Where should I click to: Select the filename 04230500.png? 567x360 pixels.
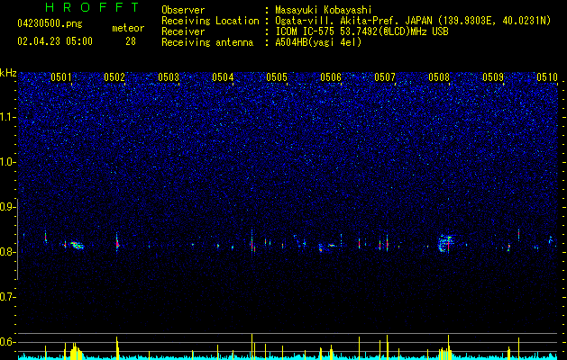point(50,24)
